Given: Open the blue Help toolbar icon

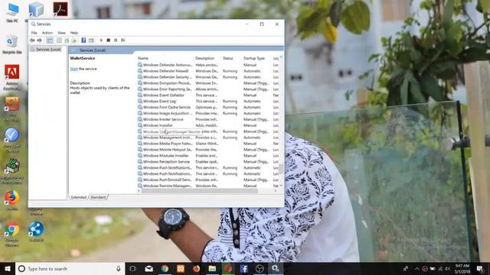Looking at the screenshot, I should 83,40.
